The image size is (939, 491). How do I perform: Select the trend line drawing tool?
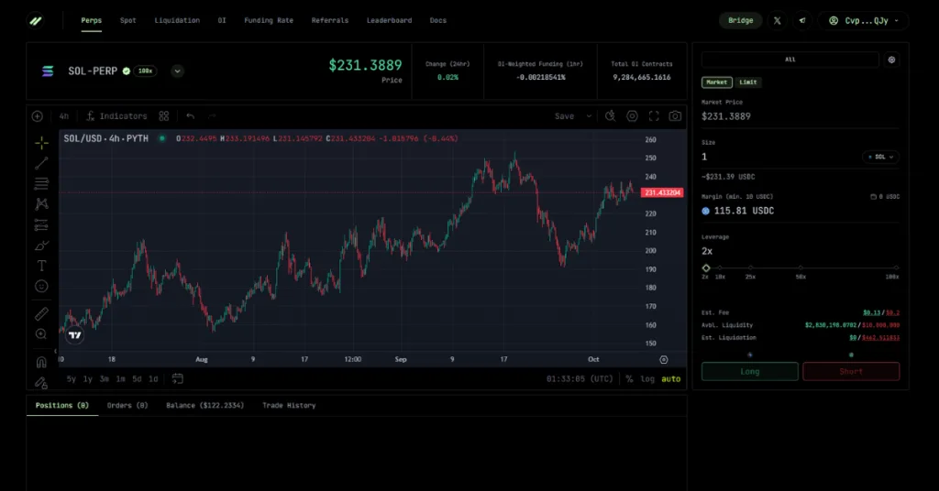point(41,163)
